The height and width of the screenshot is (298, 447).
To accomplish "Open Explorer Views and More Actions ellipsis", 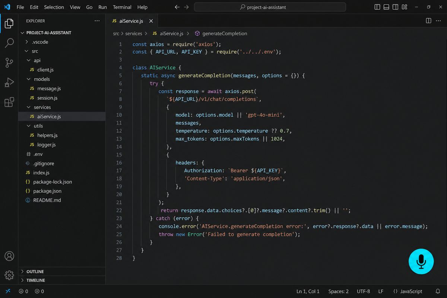I will (x=97, y=21).
